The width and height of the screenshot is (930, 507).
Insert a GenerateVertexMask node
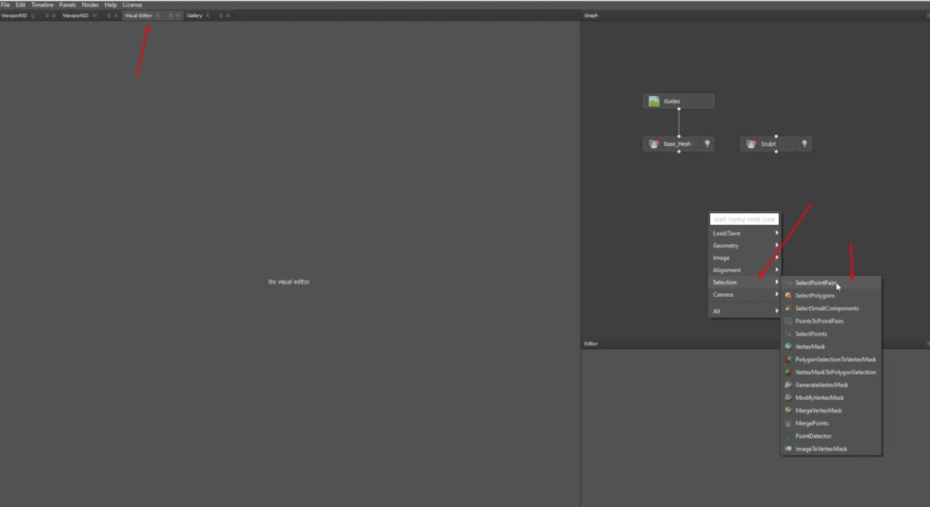click(x=821, y=385)
